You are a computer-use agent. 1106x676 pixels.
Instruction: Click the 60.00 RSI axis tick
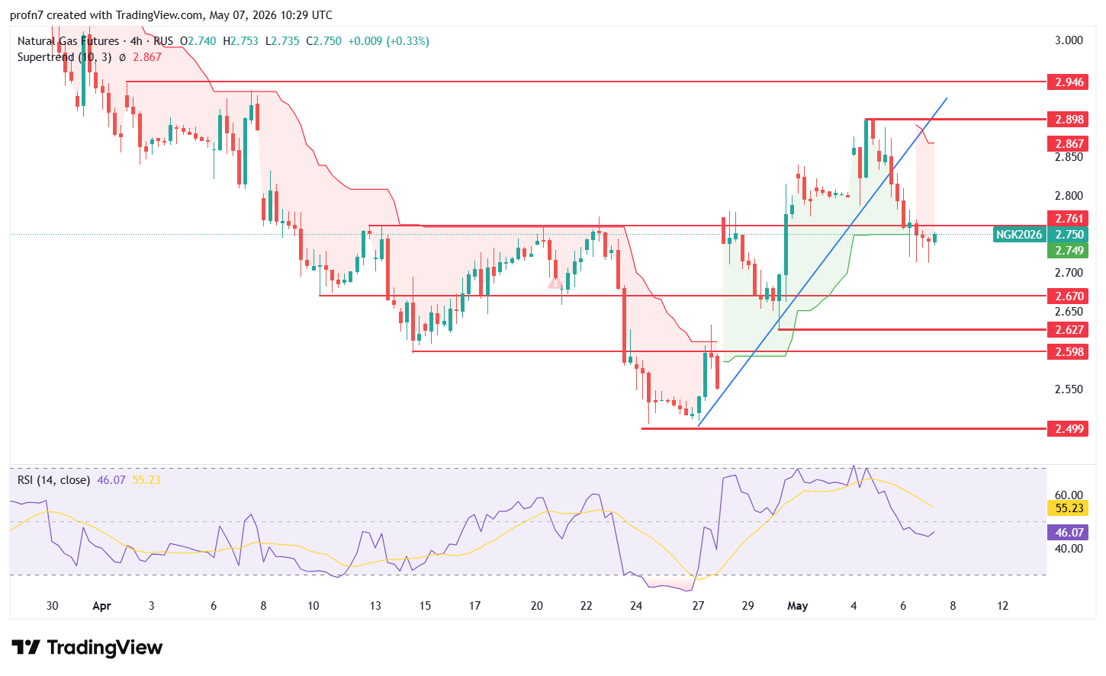coord(1069,495)
